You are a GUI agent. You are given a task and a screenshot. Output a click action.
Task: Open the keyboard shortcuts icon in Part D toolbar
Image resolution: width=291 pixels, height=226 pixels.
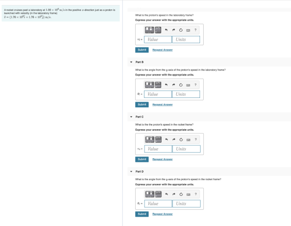coord(188,194)
